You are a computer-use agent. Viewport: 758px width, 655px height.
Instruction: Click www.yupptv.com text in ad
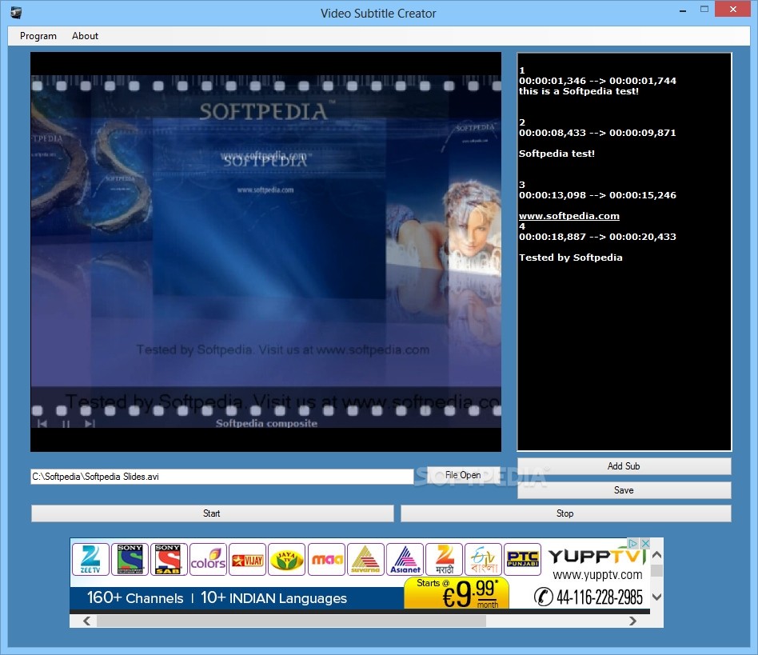coord(597,575)
